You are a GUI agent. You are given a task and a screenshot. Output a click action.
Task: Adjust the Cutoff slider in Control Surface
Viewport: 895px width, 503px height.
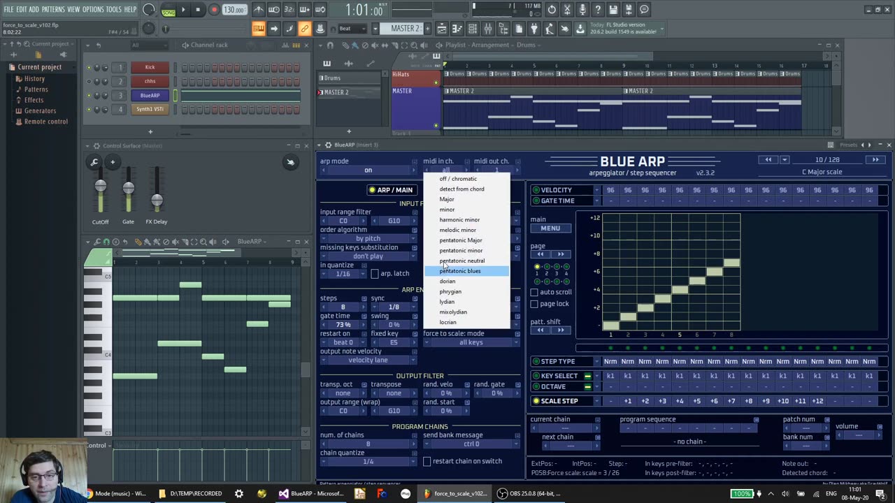coord(100,187)
